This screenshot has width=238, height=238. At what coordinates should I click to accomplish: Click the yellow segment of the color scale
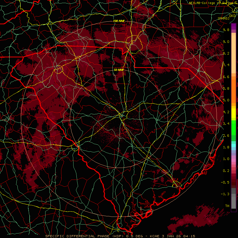point(234,113)
